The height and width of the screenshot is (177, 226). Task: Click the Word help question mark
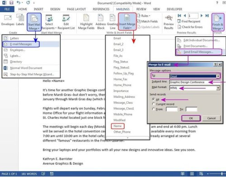pos(217,3)
